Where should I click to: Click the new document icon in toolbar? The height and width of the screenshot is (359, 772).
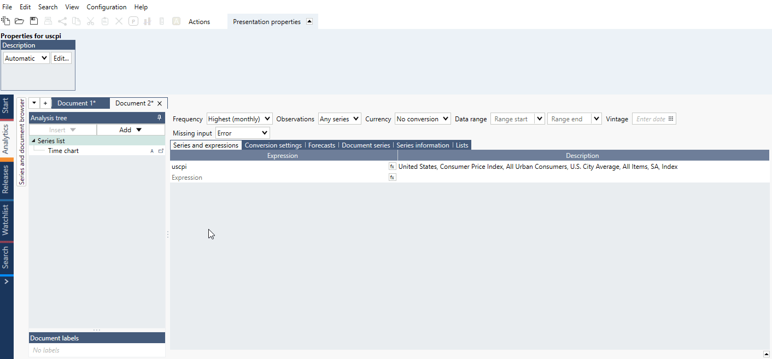5,21
